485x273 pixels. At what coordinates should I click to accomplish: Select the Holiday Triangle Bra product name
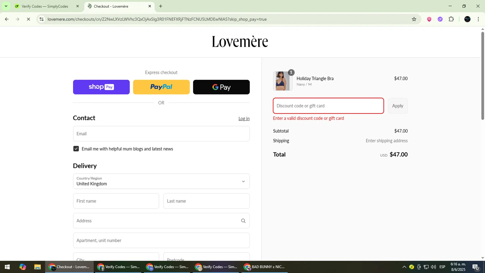(315, 79)
